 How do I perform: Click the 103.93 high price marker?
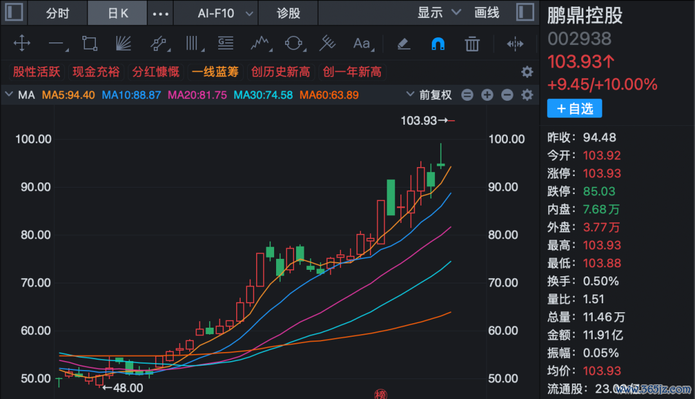pos(427,120)
